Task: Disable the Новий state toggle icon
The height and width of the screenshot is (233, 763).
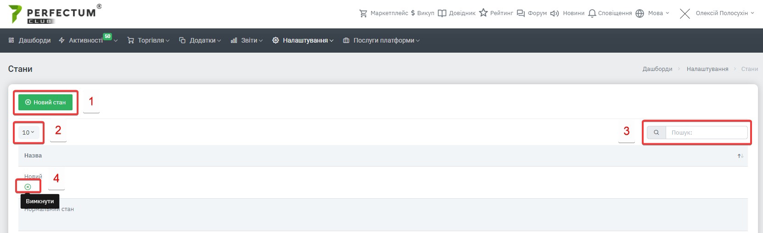Action: (x=28, y=187)
